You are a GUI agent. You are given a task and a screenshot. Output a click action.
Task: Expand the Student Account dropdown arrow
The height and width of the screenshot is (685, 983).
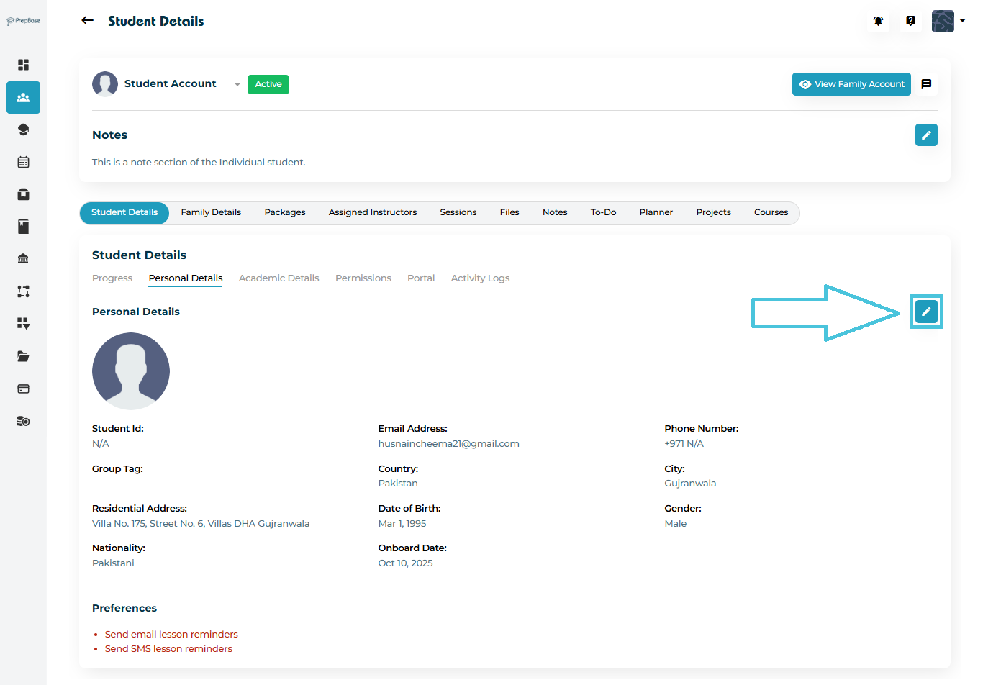pos(237,85)
